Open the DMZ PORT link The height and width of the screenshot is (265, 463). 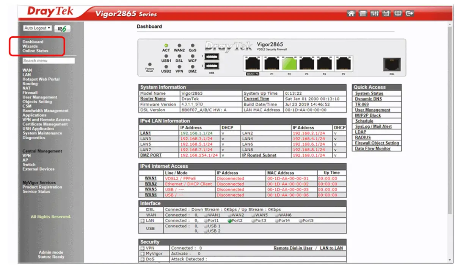151,155
